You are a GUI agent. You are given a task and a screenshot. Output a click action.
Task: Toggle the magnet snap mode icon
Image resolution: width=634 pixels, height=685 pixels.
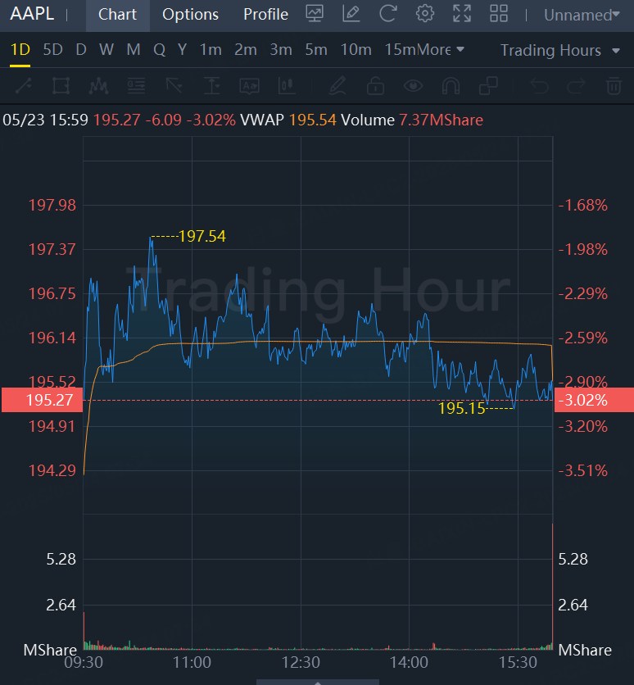point(451,86)
